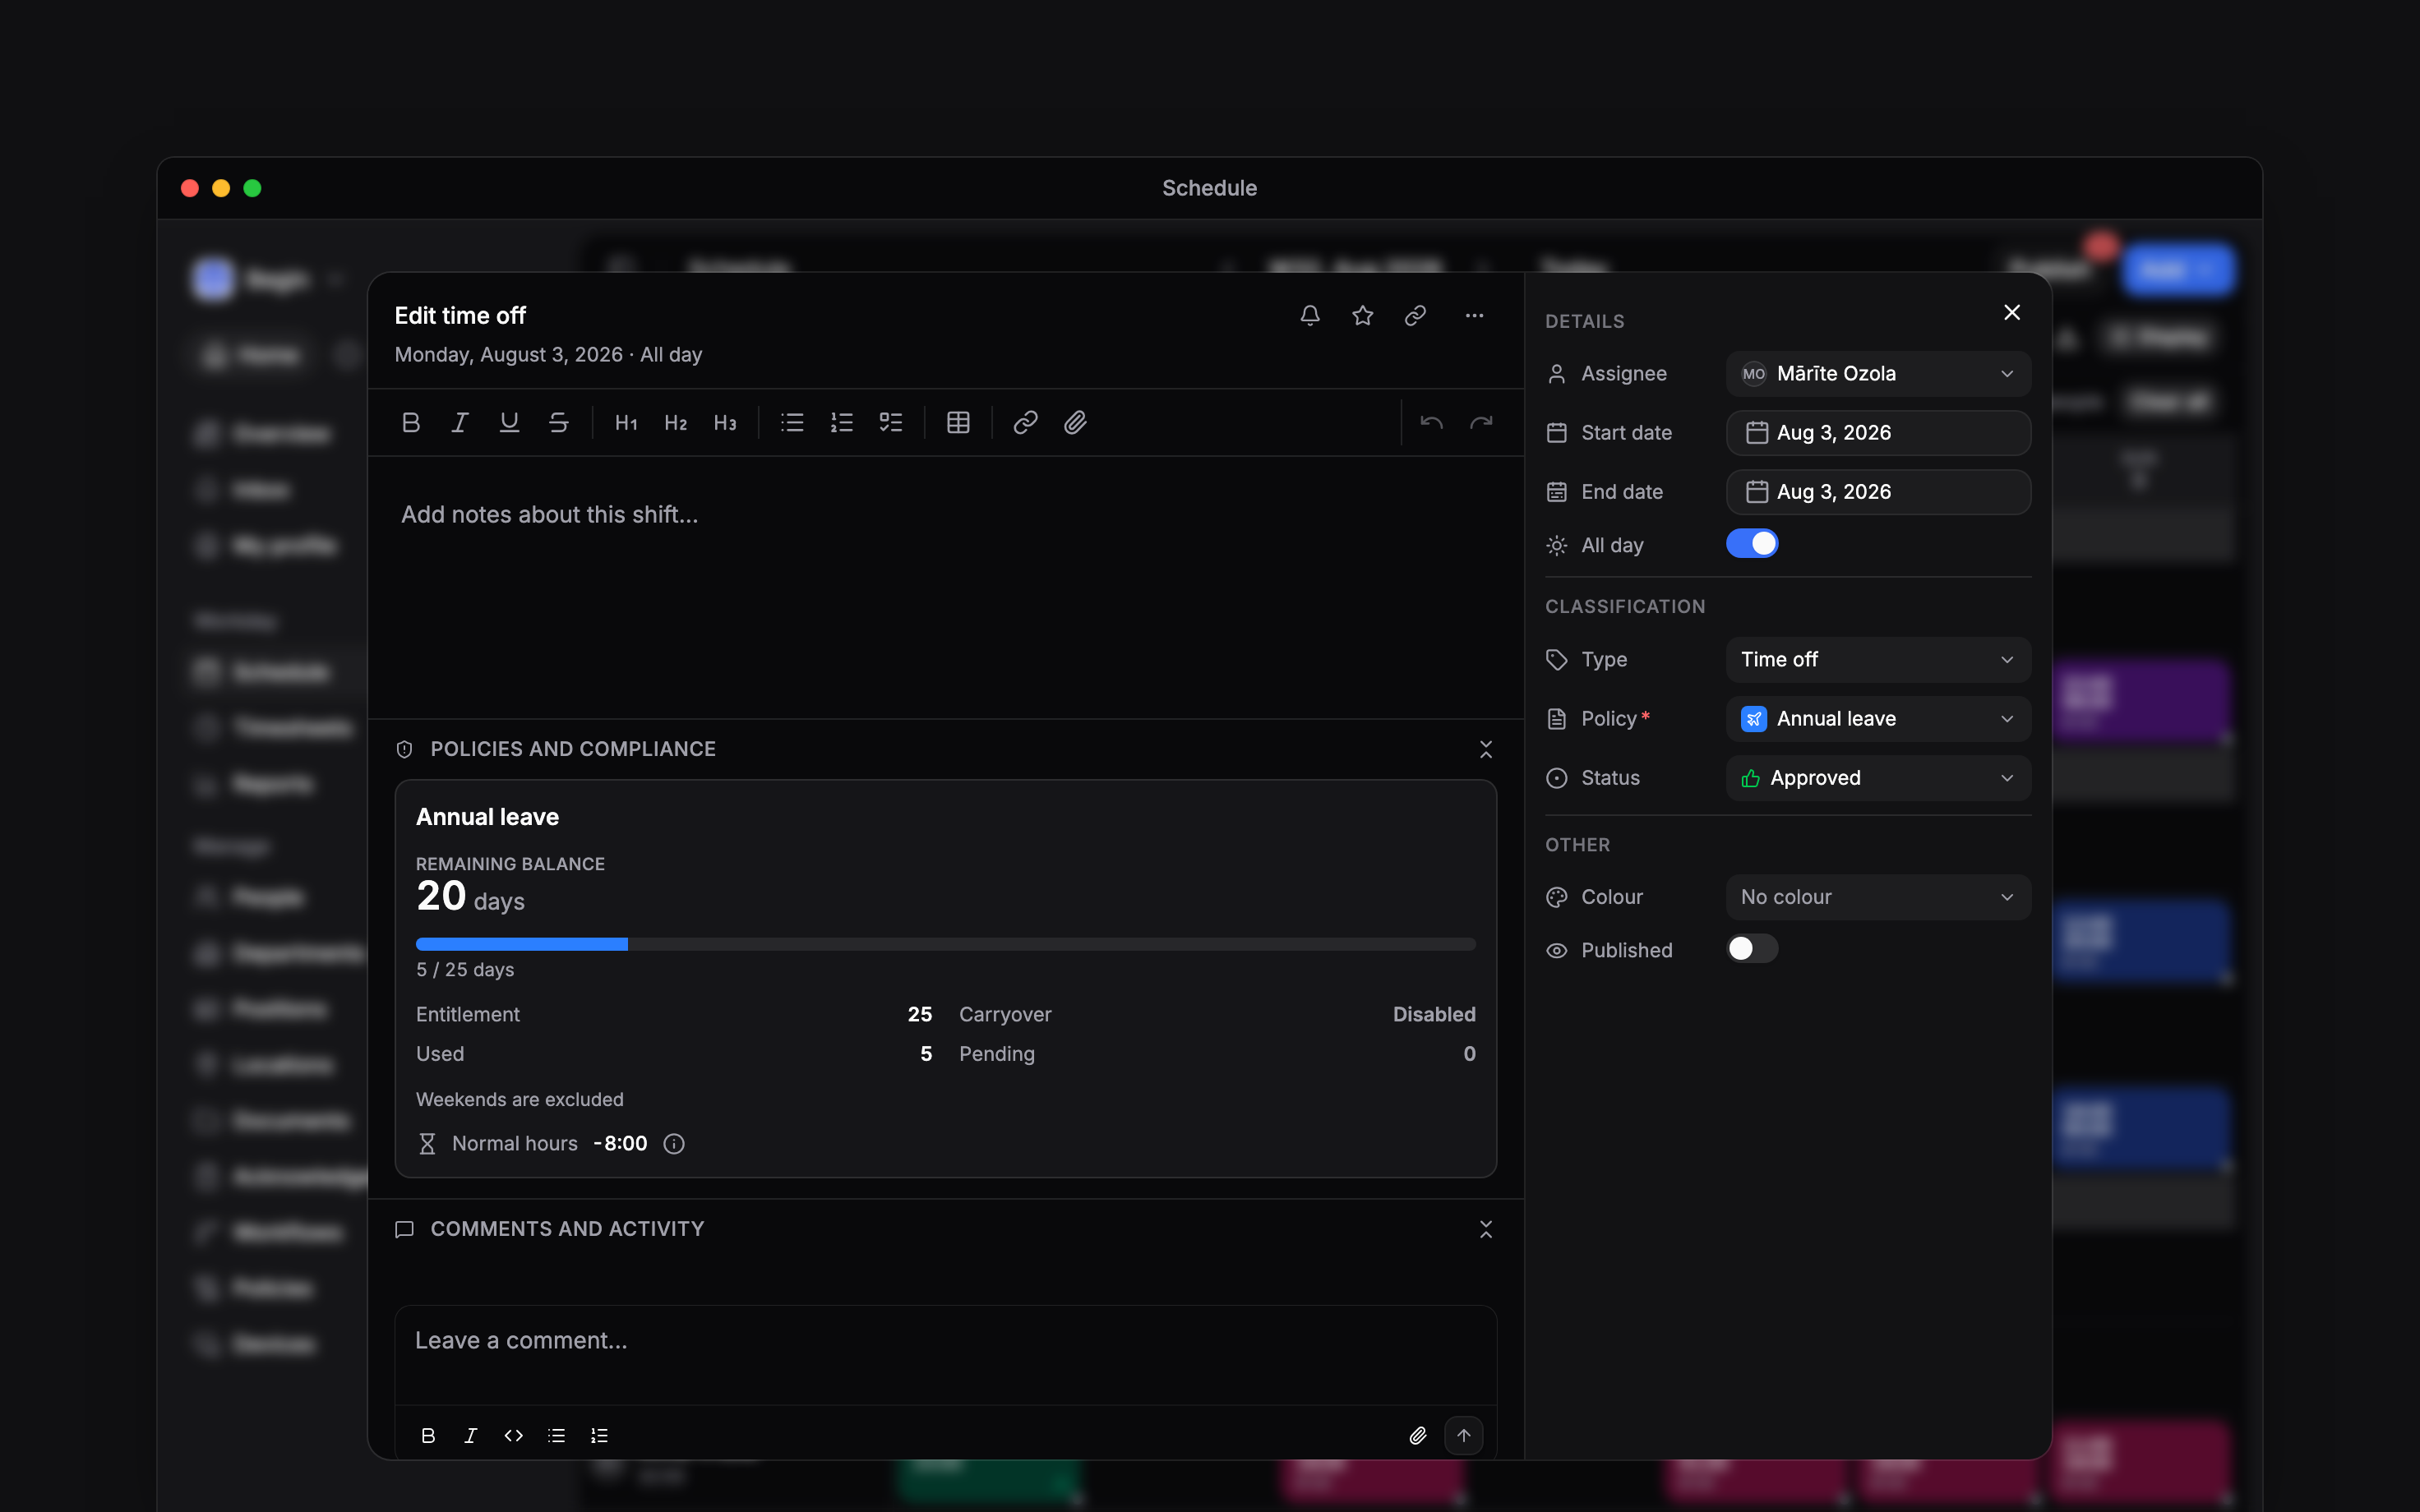Click the Carryover Disabled value
Screen dimensions: 2420x1512
pyautogui.click(x=1434, y=1015)
